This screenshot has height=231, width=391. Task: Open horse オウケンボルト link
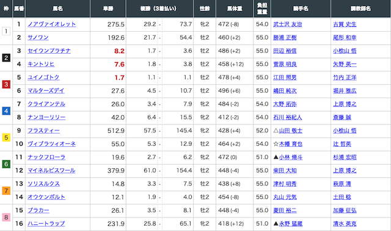click(x=46, y=197)
